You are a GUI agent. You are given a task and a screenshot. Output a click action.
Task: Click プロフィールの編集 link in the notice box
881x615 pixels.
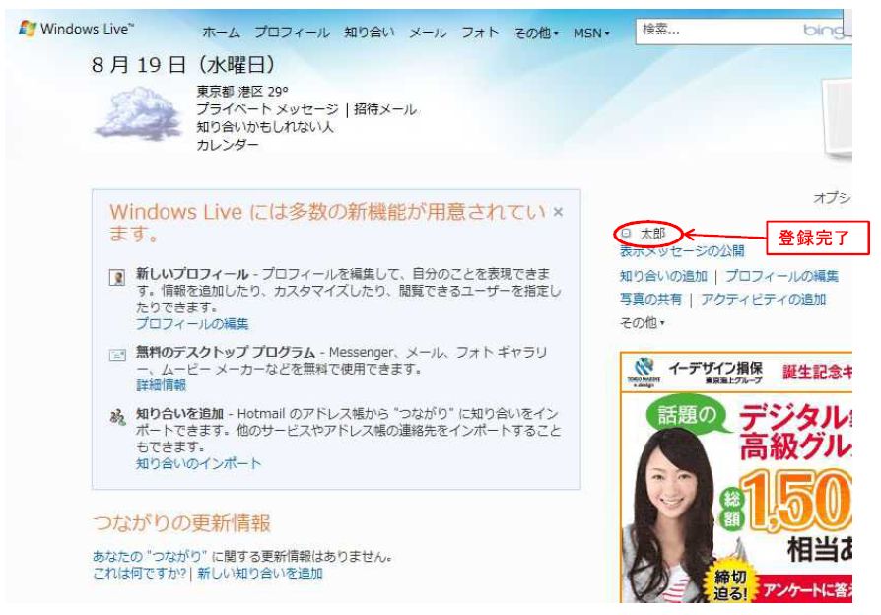192,324
